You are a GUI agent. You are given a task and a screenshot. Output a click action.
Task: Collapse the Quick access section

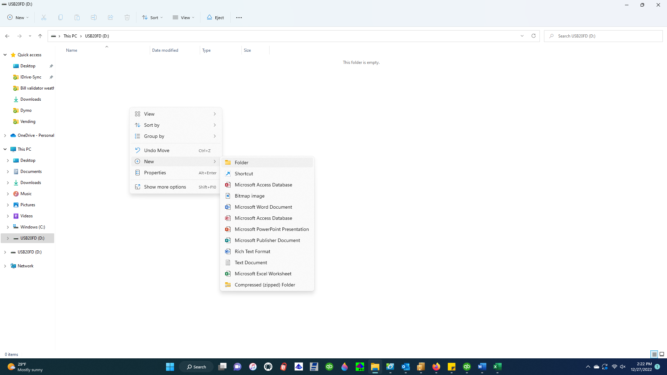click(5, 55)
